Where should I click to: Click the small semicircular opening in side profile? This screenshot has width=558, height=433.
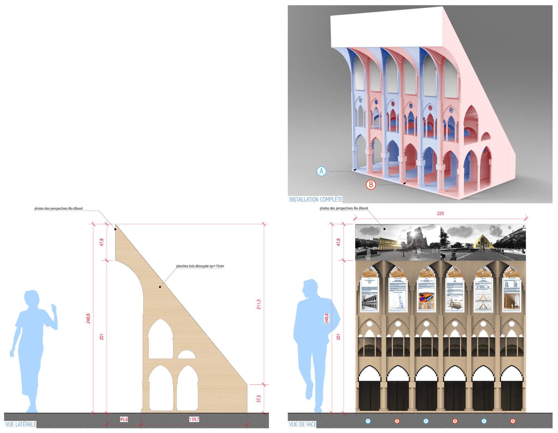tap(187, 355)
